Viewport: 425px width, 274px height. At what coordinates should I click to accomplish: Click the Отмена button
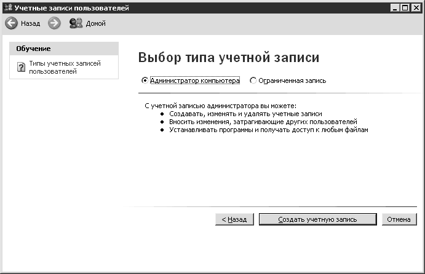[399, 219]
